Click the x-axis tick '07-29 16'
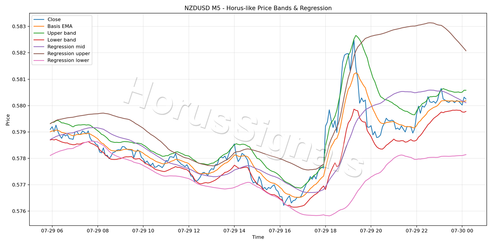492x246 pixels. coord(280,231)
